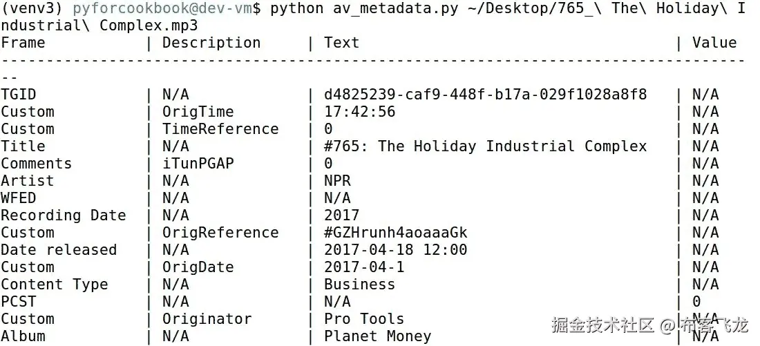
Task: Click the Value column header
Action: pyautogui.click(x=714, y=43)
